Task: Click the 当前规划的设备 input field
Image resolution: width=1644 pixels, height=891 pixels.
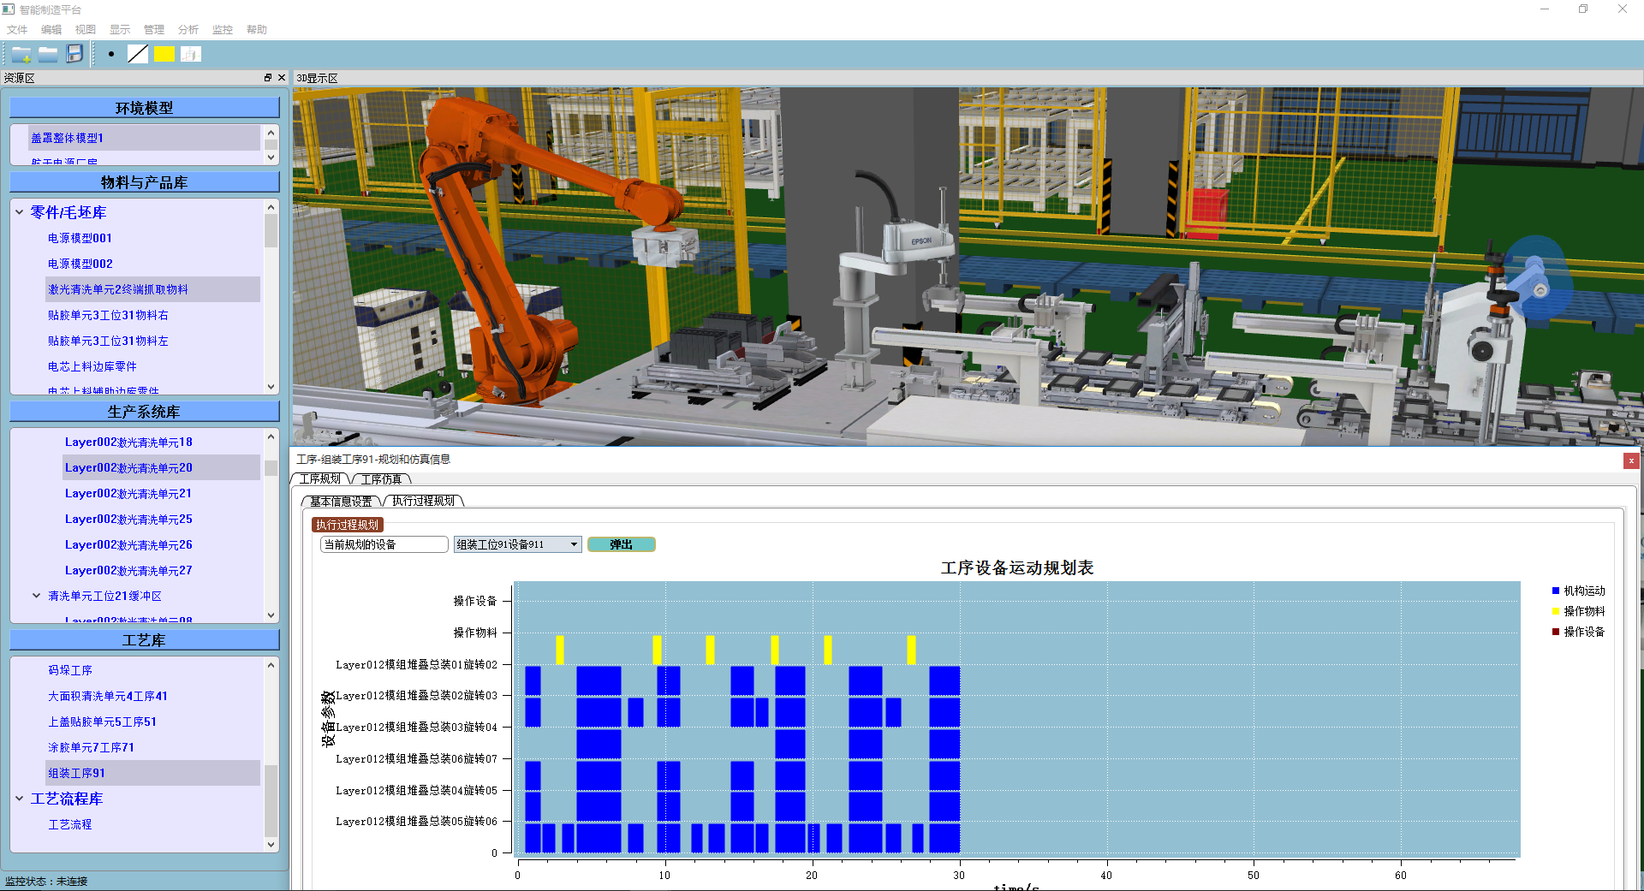Action: [x=384, y=544]
